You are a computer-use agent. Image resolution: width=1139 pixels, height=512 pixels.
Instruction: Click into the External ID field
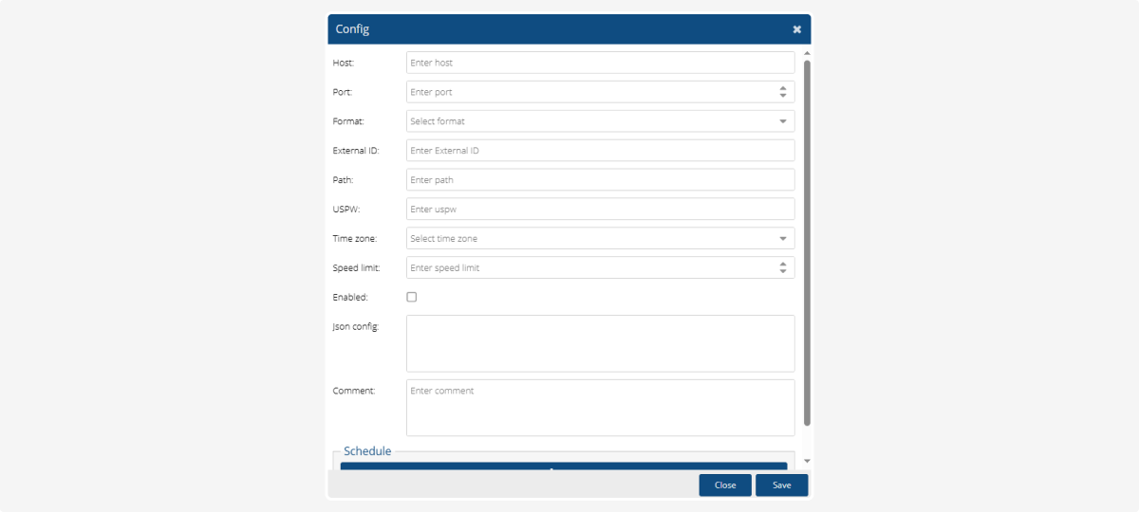coord(600,151)
